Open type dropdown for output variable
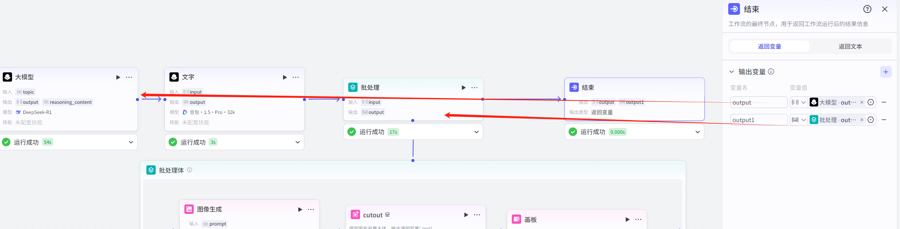The height and width of the screenshot is (229, 900). (799, 102)
